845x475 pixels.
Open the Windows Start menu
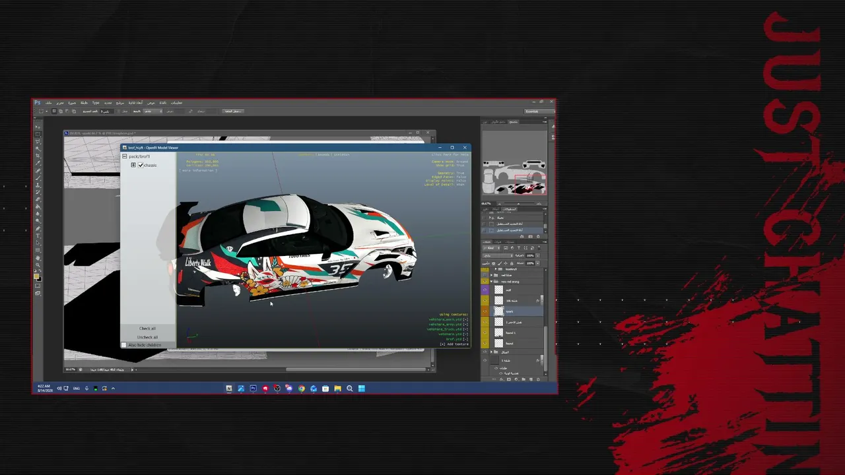tap(362, 389)
